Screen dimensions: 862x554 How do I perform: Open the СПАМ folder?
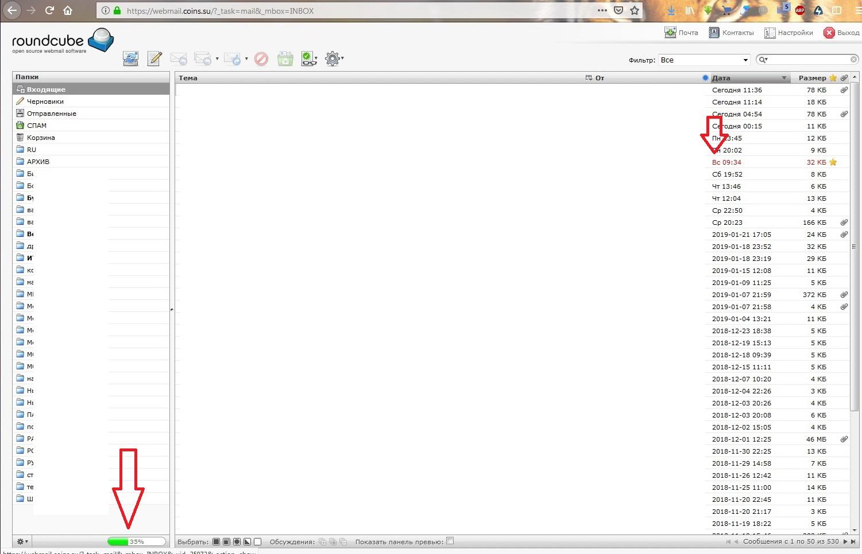point(91,126)
